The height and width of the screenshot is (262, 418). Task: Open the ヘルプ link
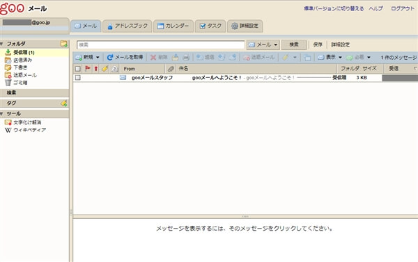pos(376,9)
